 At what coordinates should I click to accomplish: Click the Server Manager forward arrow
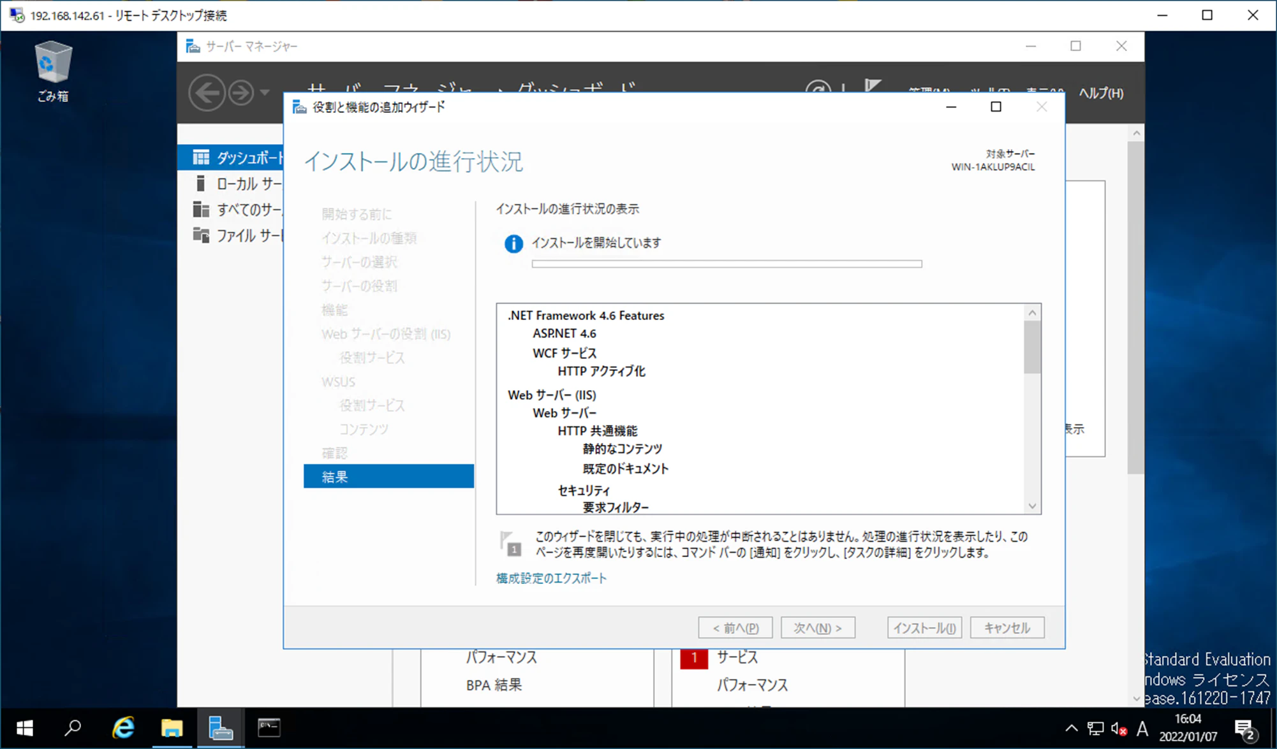pyautogui.click(x=241, y=93)
